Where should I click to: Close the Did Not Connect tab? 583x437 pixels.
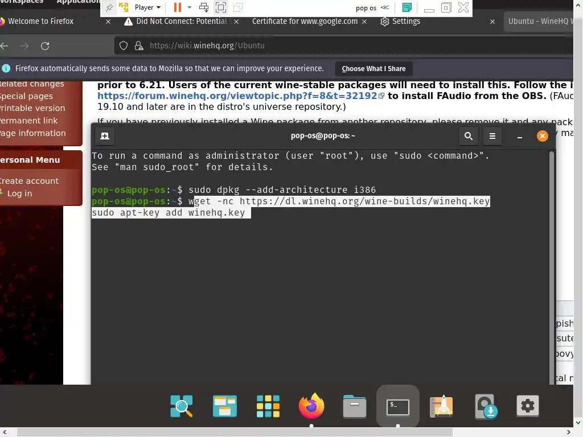(x=236, y=22)
